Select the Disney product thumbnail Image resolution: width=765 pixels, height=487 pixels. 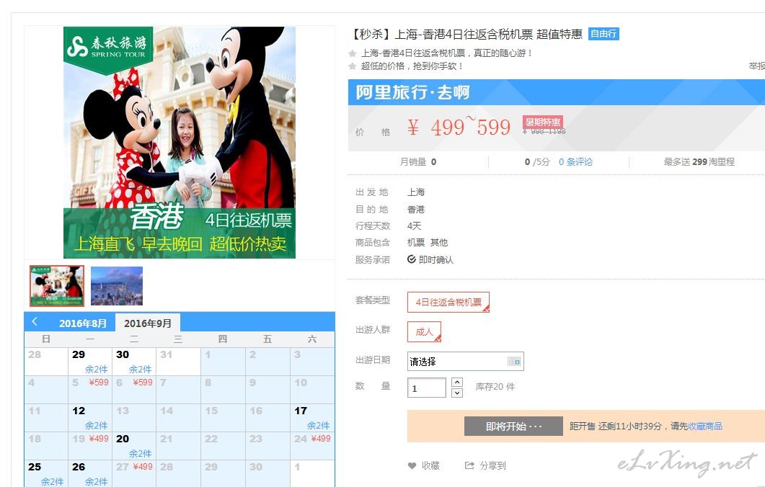pos(56,286)
